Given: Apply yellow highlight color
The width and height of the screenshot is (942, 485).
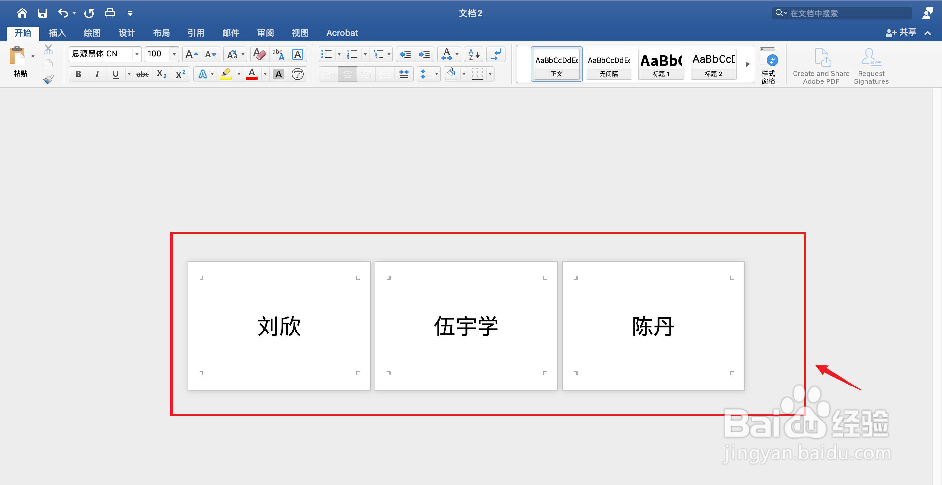Looking at the screenshot, I should coord(226,74).
